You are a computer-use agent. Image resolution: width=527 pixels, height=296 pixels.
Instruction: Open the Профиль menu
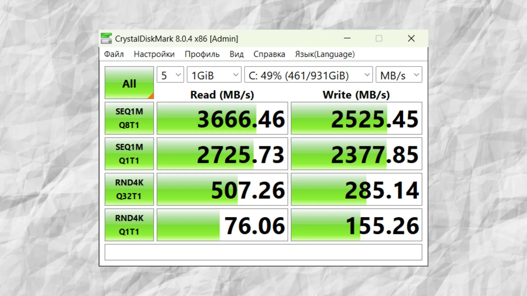[x=202, y=54]
